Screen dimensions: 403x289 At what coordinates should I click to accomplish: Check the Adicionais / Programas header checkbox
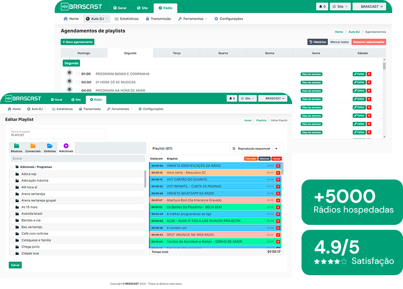[12, 167]
